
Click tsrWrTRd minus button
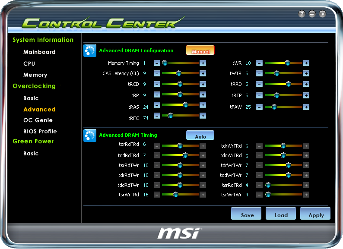click(157, 195)
